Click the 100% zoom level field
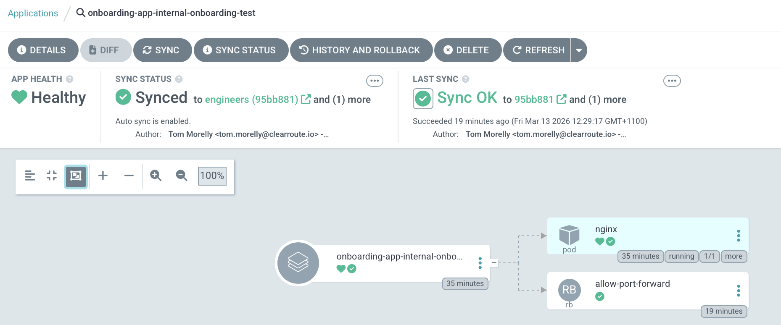The width and height of the screenshot is (781, 325). [212, 176]
